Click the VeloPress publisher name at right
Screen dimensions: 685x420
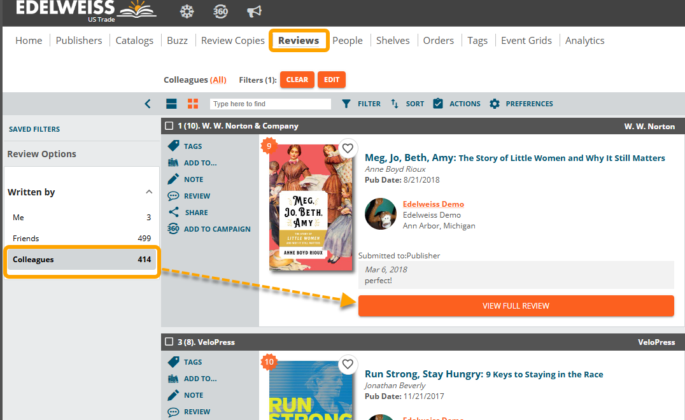click(656, 342)
